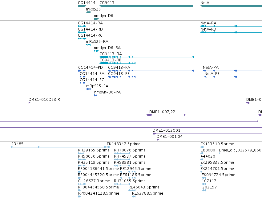Select protein label CG14414-PD

[x=91, y=68]
